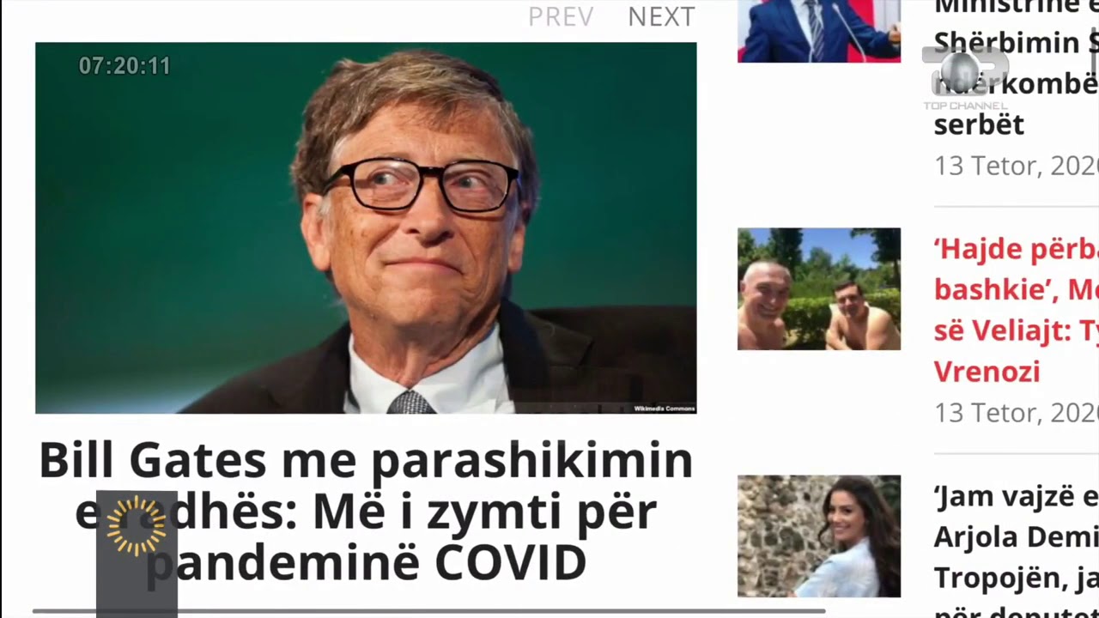Image resolution: width=1099 pixels, height=618 pixels.
Task: Open the smiling woman in white shirt thumbnail
Action: click(819, 536)
